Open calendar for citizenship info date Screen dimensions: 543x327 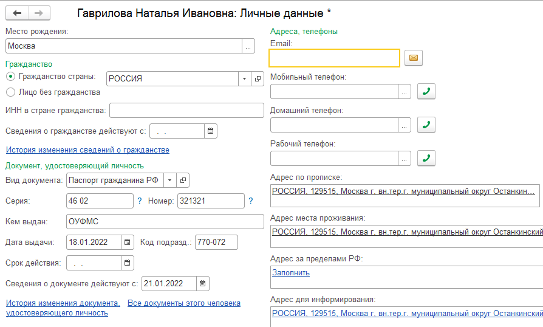pos(210,131)
